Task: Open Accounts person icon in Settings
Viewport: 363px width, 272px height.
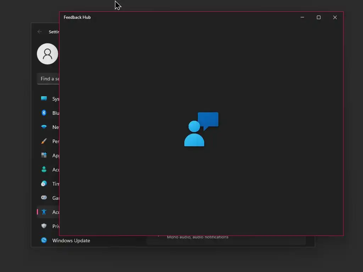Action: 44,169
